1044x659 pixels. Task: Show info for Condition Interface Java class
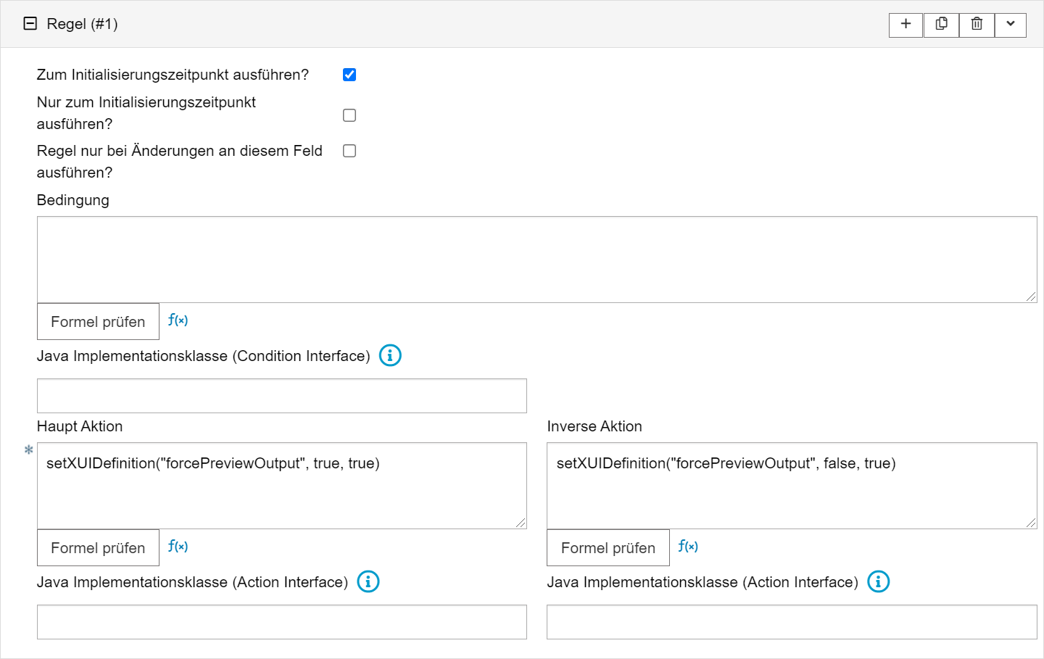(x=390, y=356)
